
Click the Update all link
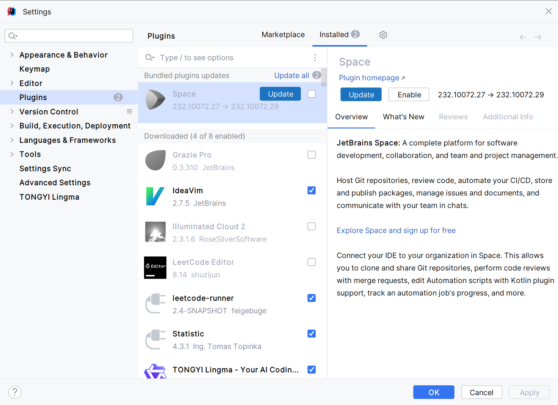pos(292,75)
